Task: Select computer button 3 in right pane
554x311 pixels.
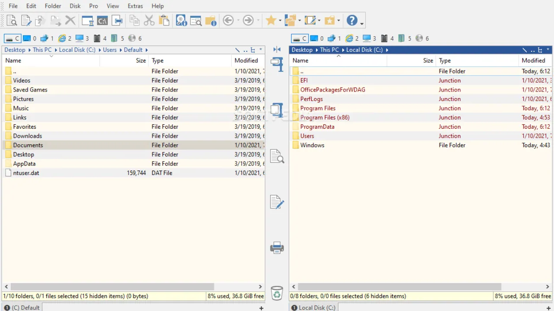Action: pyautogui.click(x=369, y=38)
